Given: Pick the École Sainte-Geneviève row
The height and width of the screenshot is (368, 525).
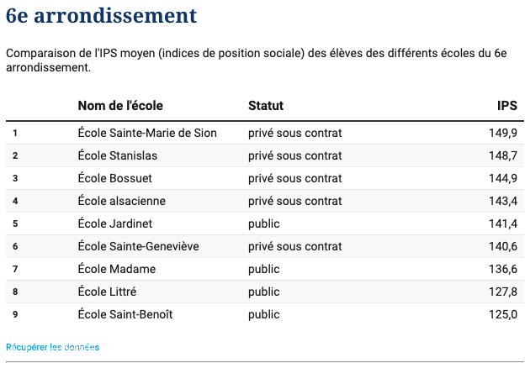Looking at the screenshot, I should [x=265, y=247].
